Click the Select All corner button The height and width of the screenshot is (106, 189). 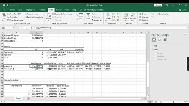pyautogui.click(x=2, y=32)
